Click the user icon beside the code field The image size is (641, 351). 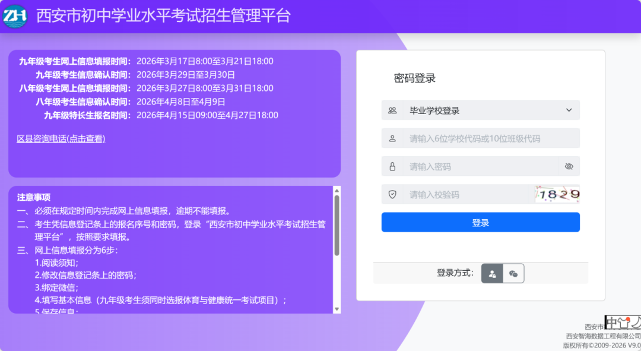[392, 138]
